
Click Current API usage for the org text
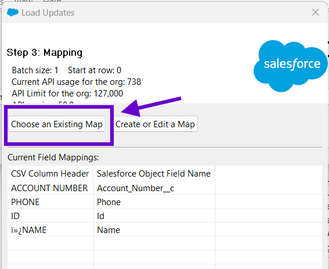77,82
